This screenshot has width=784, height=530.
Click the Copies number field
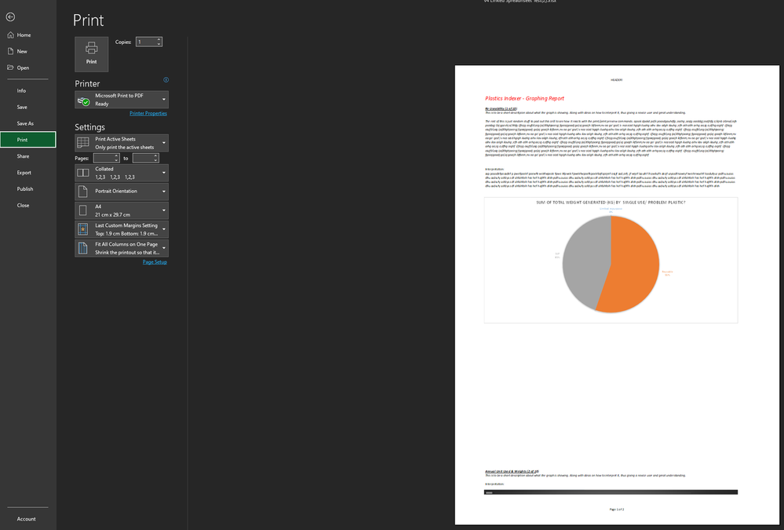(x=146, y=42)
